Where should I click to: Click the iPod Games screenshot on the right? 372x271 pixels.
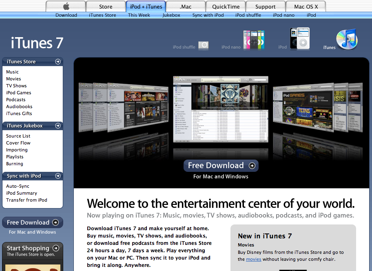tap(303, 108)
